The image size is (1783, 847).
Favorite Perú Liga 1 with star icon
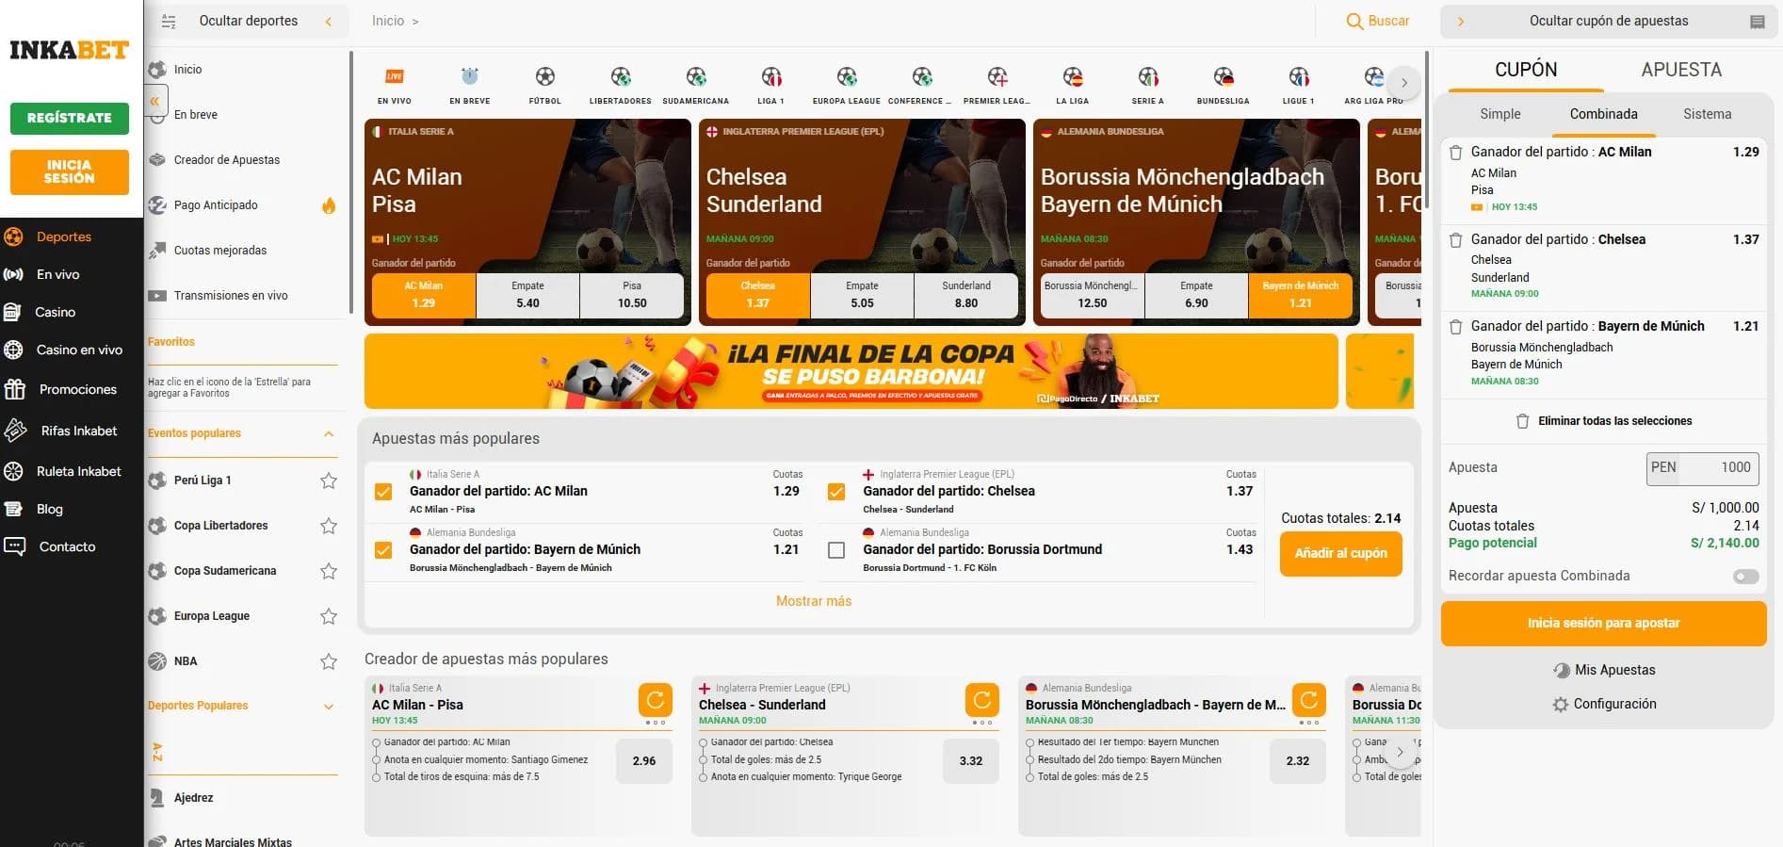(x=329, y=481)
